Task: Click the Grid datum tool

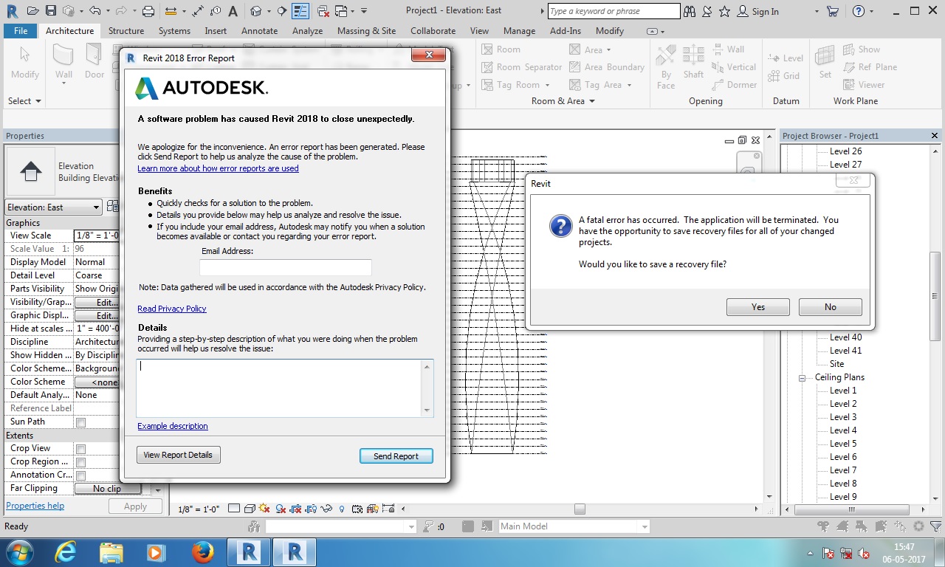Action: (x=784, y=76)
